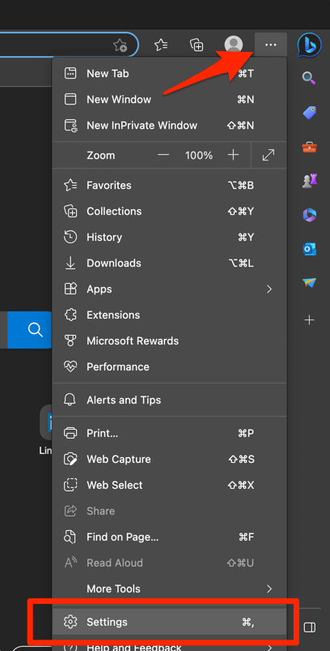Viewport: 330px width, 651px height.
Task: Open Settings from the menu
Action: (x=169, y=622)
